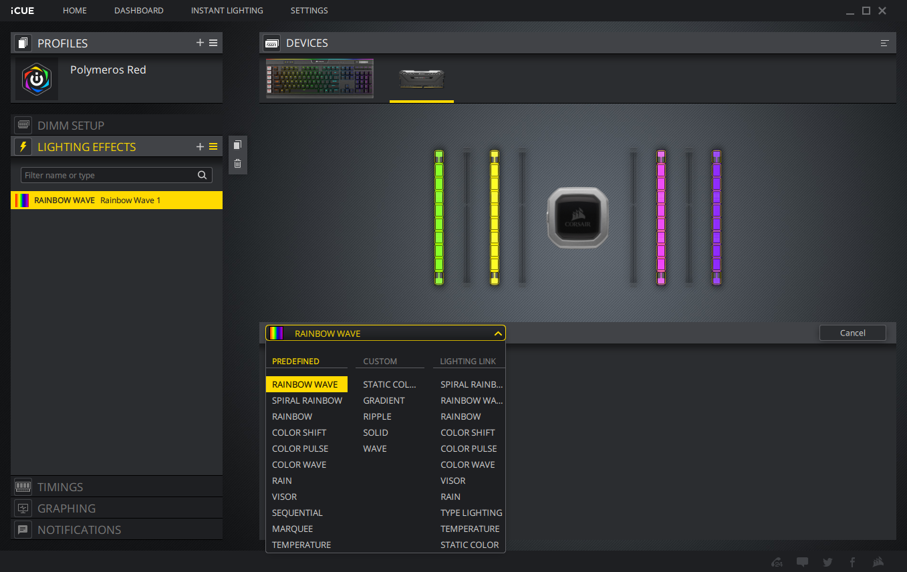Image resolution: width=907 pixels, height=572 pixels.
Task: Open the chat bubble icon in status bar
Action: point(803,562)
